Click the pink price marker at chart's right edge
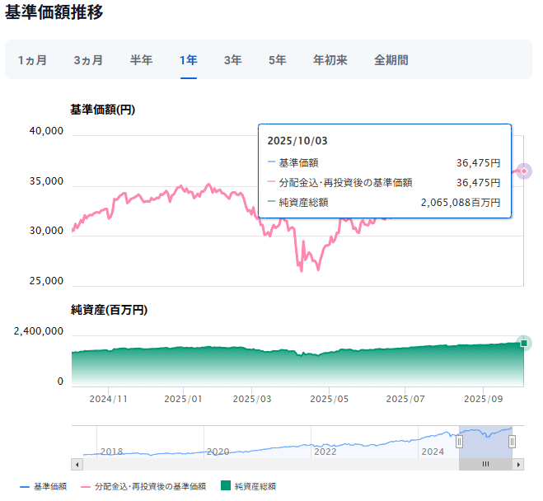Viewport: 543px width, 501px height. [x=524, y=171]
